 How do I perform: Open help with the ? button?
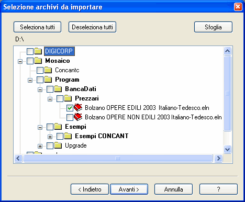coord(218,189)
